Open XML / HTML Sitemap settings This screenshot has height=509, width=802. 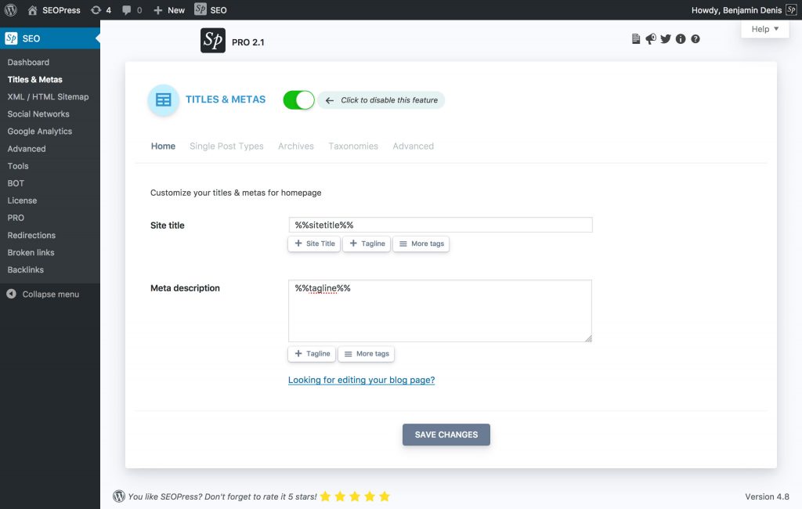click(x=48, y=96)
